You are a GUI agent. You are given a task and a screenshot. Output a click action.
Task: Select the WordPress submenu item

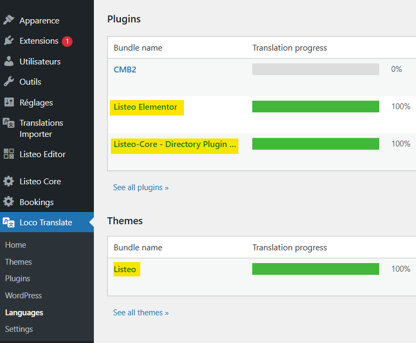click(x=23, y=296)
